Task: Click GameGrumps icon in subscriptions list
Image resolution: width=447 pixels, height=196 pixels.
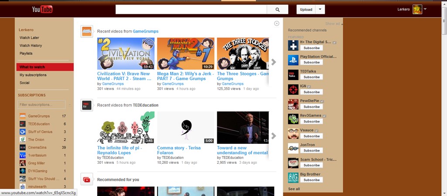Action: click(23, 116)
